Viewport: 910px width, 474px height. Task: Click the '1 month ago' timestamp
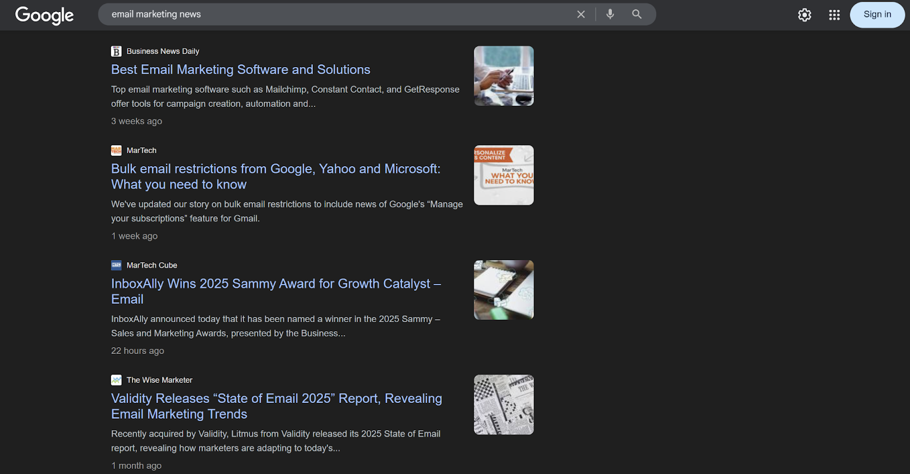coord(136,466)
